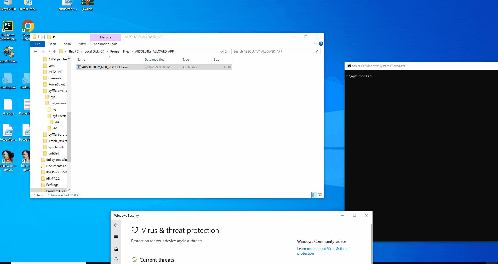Open the Application Tools ribbon tab

(x=105, y=44)
